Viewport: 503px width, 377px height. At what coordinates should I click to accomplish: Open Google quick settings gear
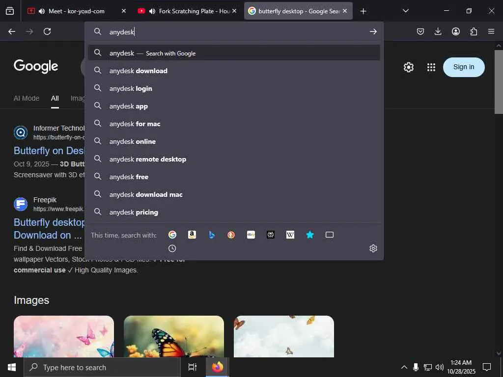[x=409, y=67]
